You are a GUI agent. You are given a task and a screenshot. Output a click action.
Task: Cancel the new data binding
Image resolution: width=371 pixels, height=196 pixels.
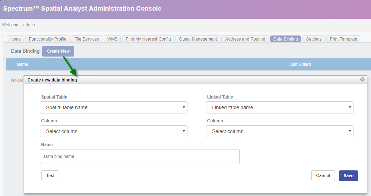pyautogui.click(x=323, y=176)
